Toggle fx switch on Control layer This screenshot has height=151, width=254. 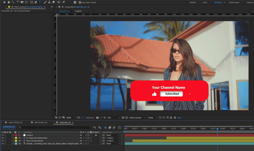88,135
